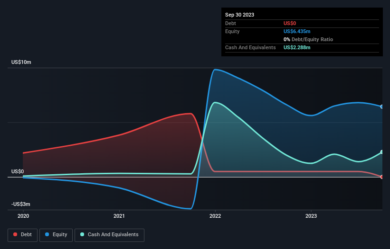
Task: Click the US$6.435m equity value
Action: click(x=297, y=31)
